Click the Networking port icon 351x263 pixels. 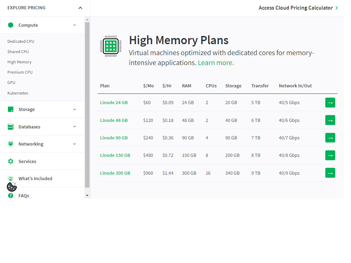click(11, 144)
